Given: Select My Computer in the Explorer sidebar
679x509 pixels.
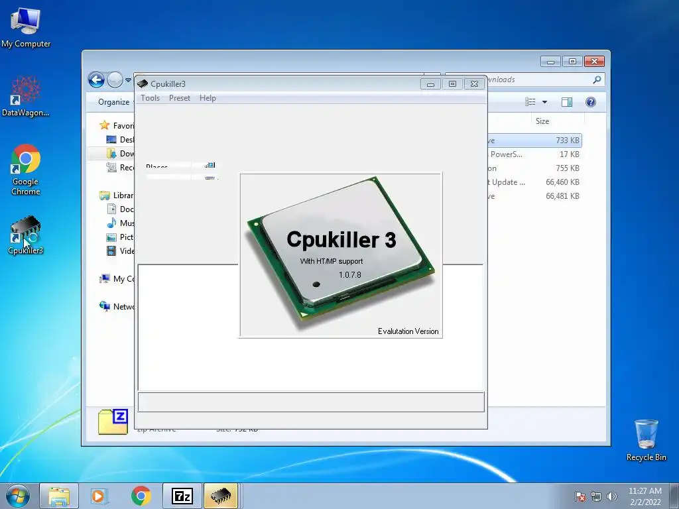Looking at the screenshot, I should [117, 279].
